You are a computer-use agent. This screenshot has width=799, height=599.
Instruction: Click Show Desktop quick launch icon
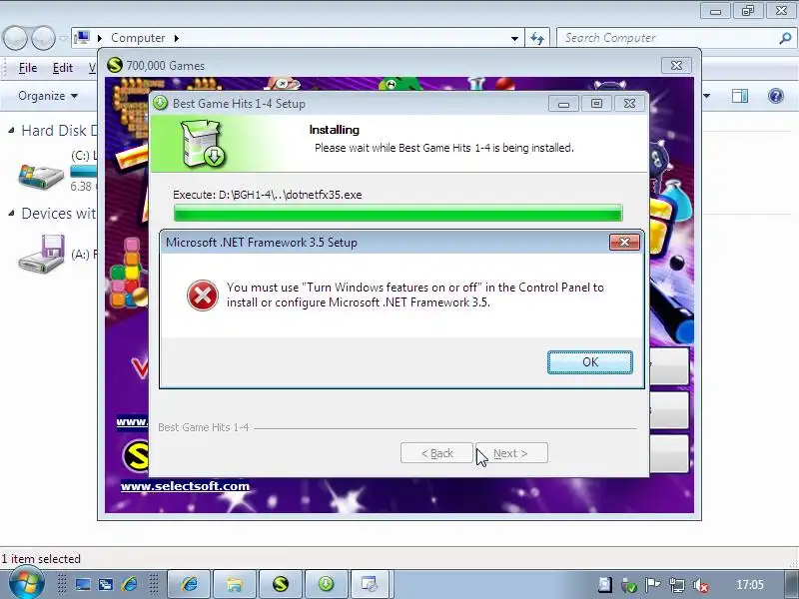click(x=83, y=584)
